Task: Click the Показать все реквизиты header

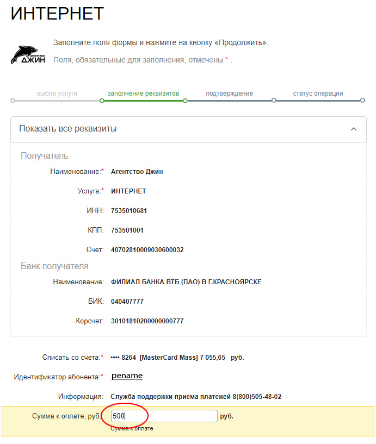Action: point(188,129)
